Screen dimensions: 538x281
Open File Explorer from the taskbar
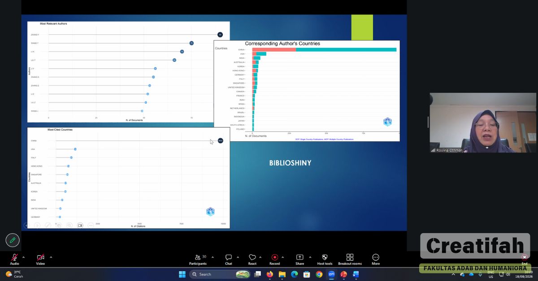point(282,274)
